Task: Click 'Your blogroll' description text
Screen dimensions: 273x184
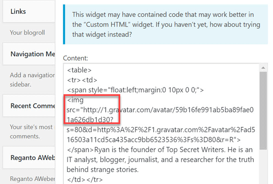Action: (27, 33)
